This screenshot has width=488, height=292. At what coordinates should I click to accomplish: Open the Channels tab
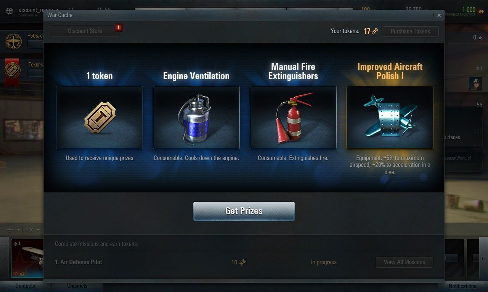tap(77, 286)
